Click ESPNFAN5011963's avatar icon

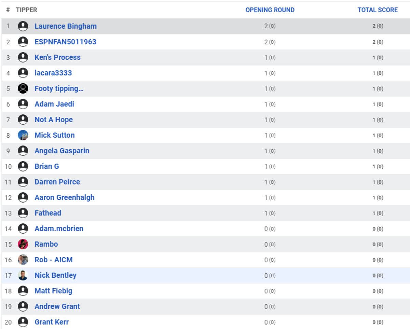[x=23, y=42]
